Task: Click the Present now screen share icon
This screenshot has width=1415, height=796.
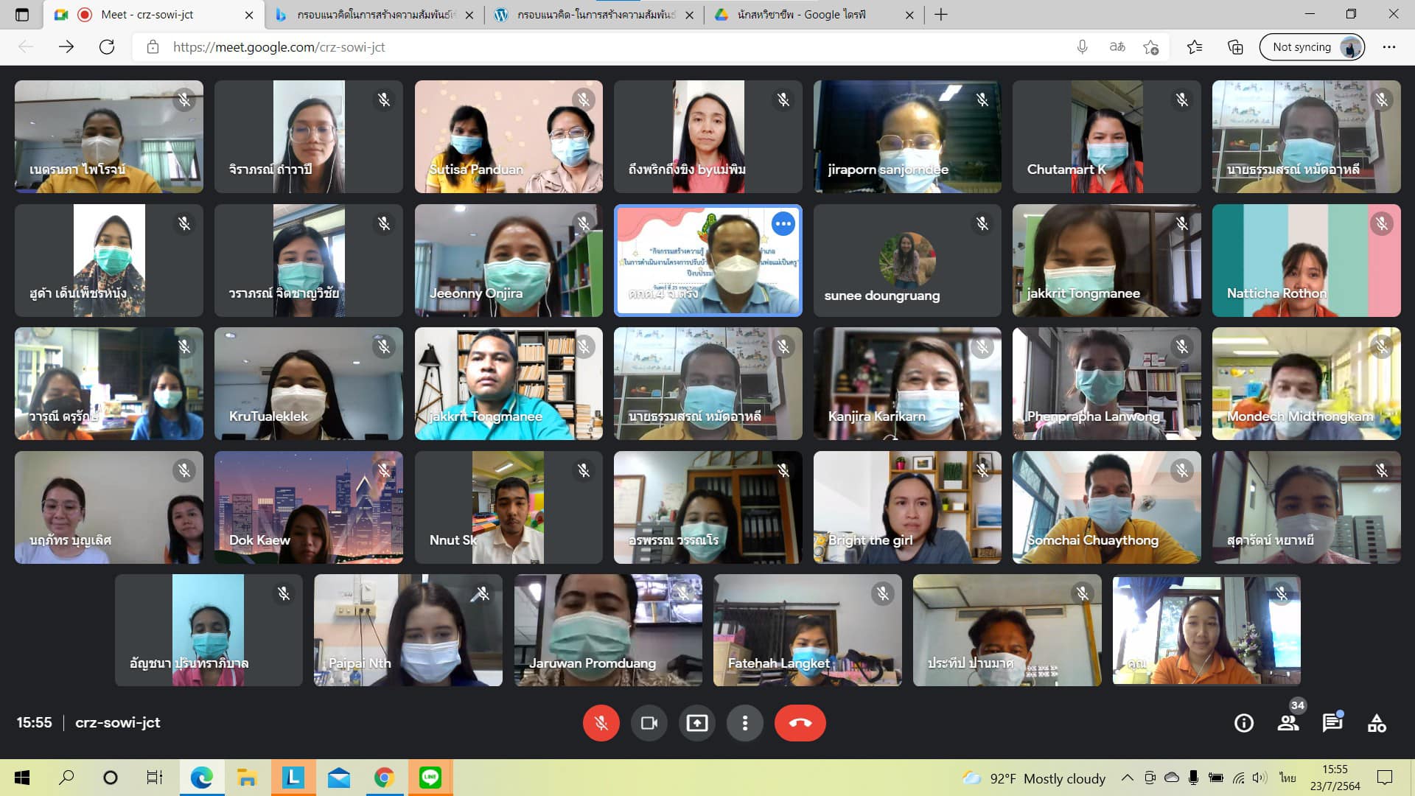Action: click(697, 723)
